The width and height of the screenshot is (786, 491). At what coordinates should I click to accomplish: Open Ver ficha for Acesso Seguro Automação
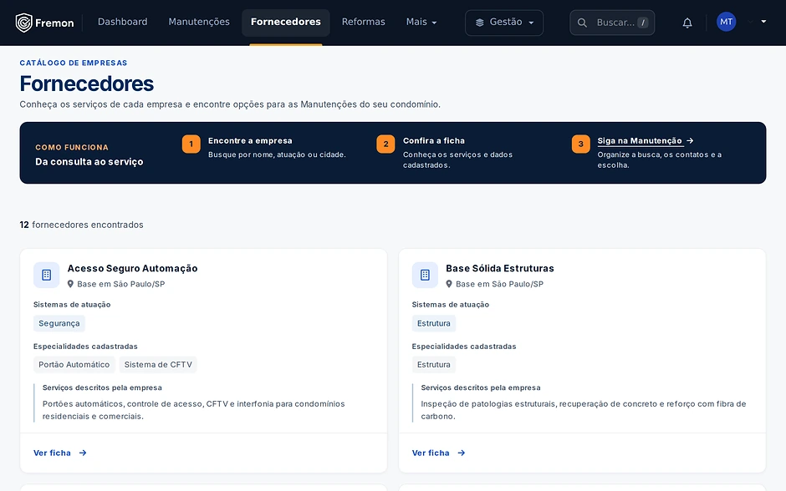[59, 453]
